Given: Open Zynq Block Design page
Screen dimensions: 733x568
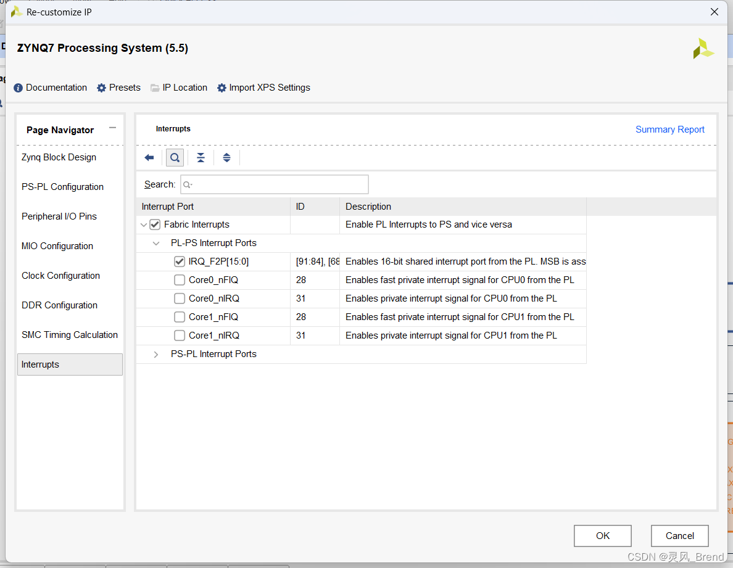Looking at the screenshot, I should click(x=59, y=157).
